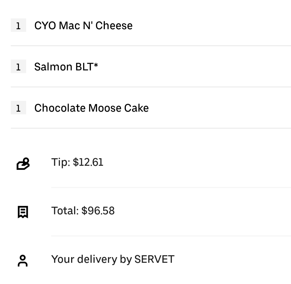Click the tip hand-with-coin icon
The width and height of the screenshot is (291, 284).
(x=23, y=164)
